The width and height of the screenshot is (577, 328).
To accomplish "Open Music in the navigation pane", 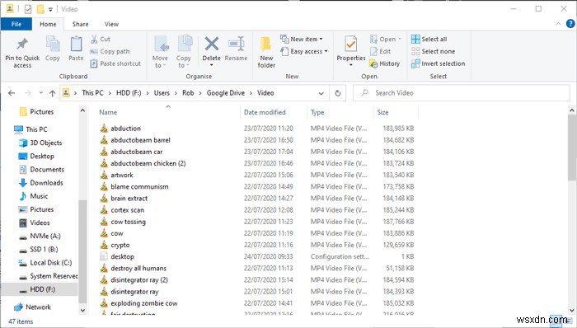I will pyautogui.click(x=34, y=196).
